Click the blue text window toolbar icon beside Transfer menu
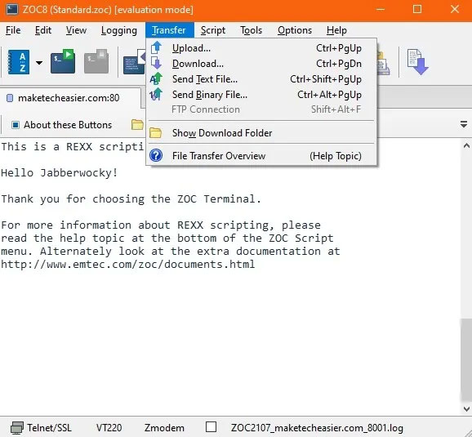This screenshot has height=437, width=472. coord(134,62)
